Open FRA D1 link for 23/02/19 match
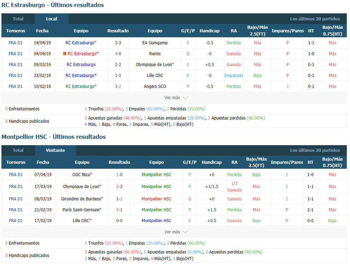This screenshot has height=264, width=350. point(16,76)
